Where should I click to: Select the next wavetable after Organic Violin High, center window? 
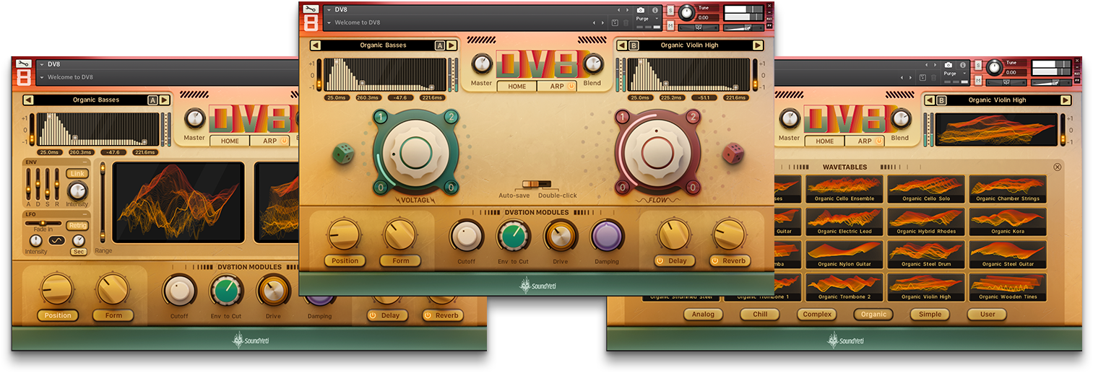757,45
